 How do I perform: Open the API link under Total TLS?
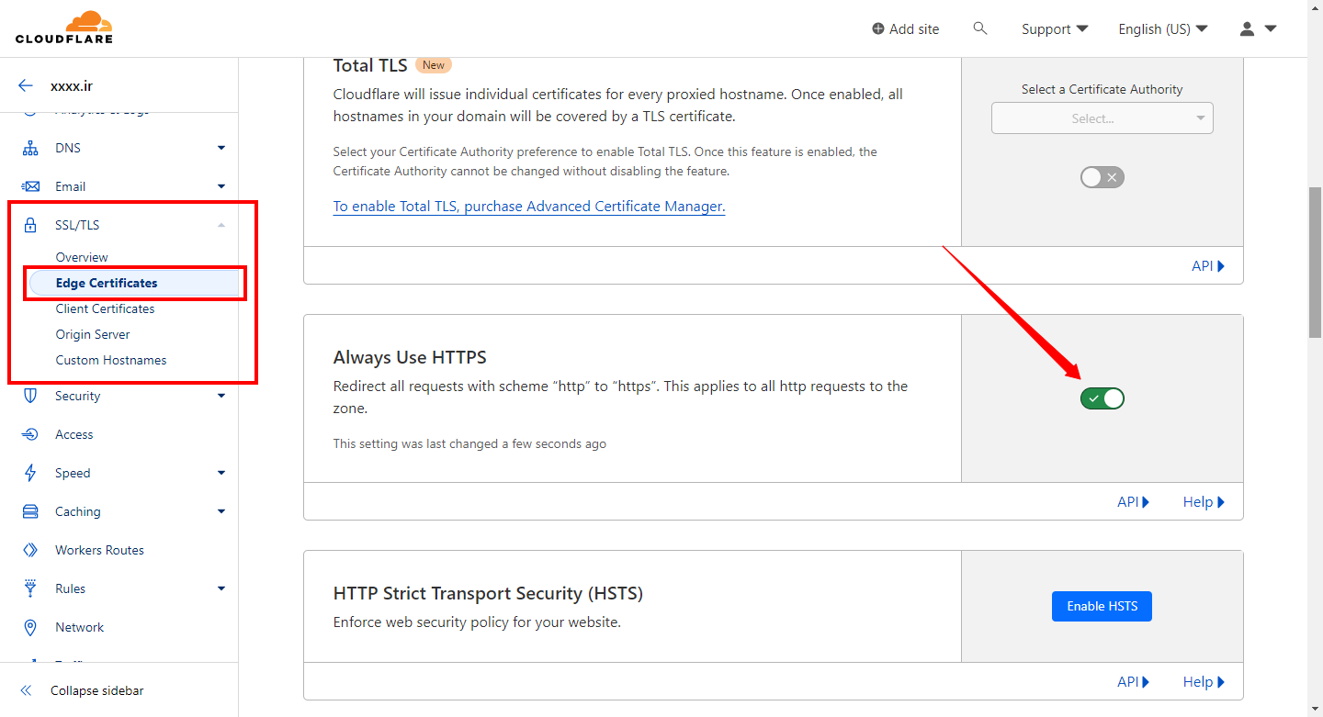click(1208, 266)
